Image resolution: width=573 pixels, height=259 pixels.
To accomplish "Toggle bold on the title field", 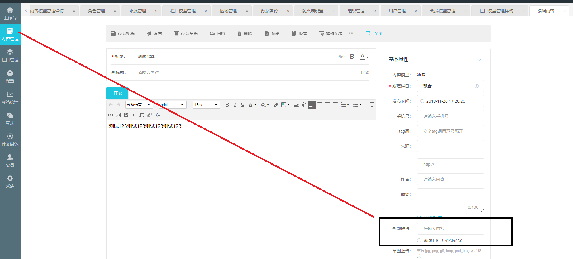I will [x=352, y=57].
